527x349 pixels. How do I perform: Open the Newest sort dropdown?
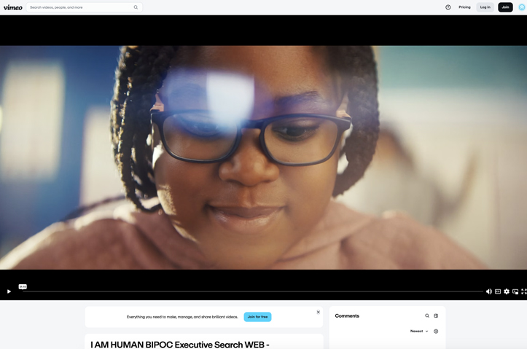[419, 332]
